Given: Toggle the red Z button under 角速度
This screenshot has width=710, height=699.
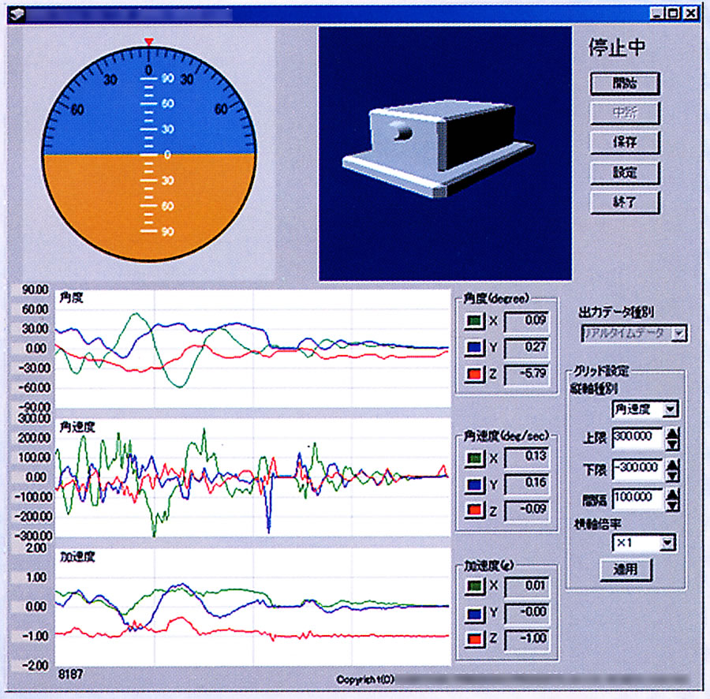Looking at the screenshot, I should point(473,510).
